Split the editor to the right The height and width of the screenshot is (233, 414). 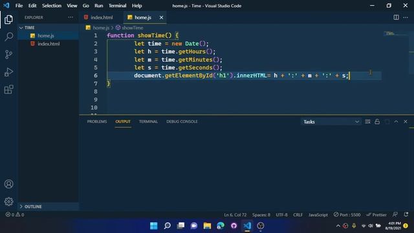click(x=396, y=17)
